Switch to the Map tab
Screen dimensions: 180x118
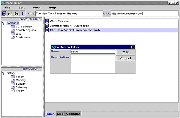(x=60, y=114)
